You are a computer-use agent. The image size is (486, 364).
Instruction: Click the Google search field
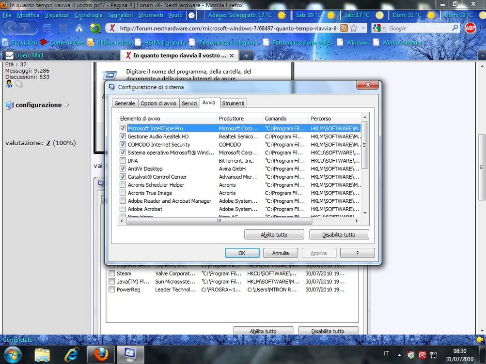click(419, 28)
